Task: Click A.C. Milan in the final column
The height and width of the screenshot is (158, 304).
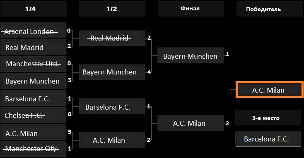Action: pos(191,123)
